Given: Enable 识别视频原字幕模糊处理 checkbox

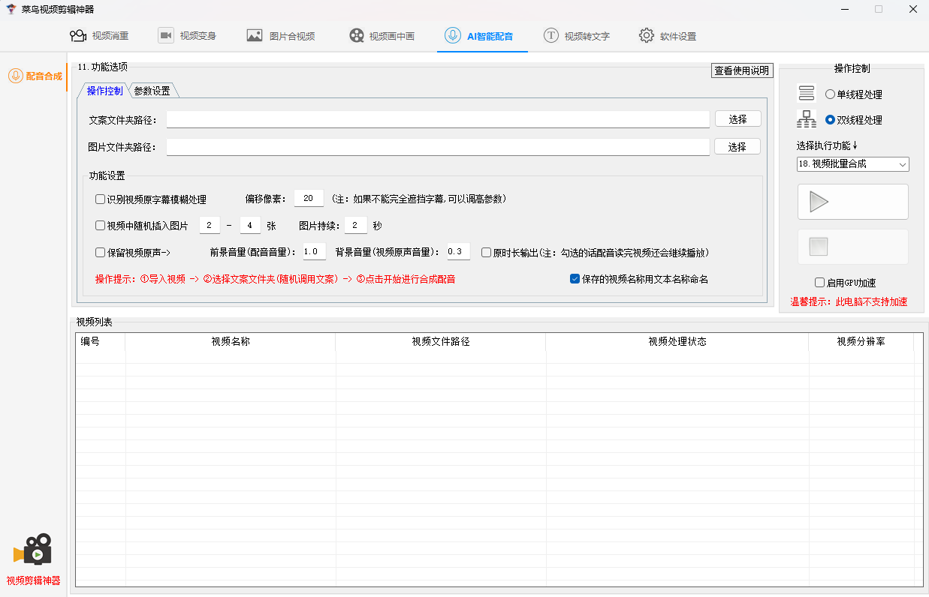Looking at the screenshot, I should point(100,199).
